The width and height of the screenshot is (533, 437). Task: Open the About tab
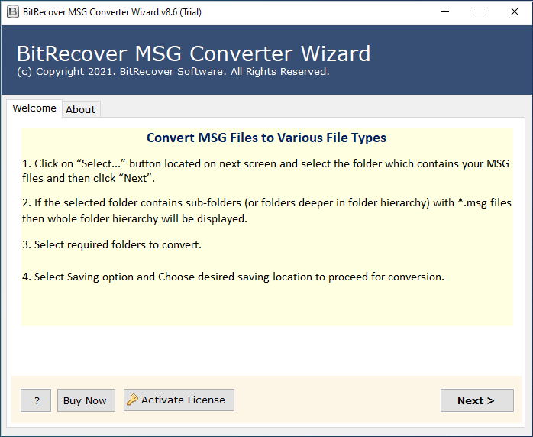point(80,109)
